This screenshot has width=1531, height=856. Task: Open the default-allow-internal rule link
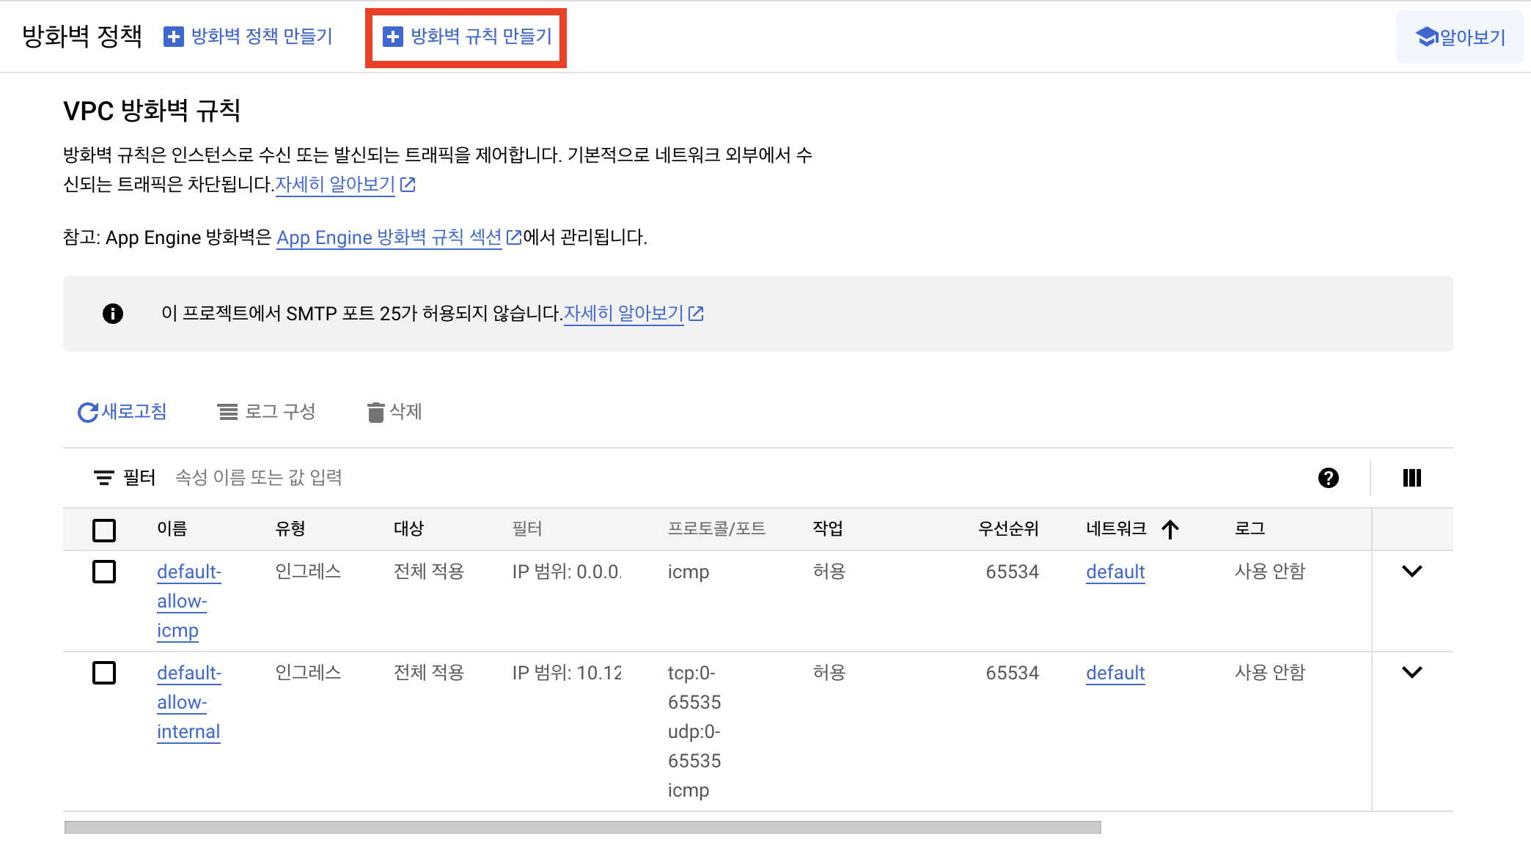(188, 702)
